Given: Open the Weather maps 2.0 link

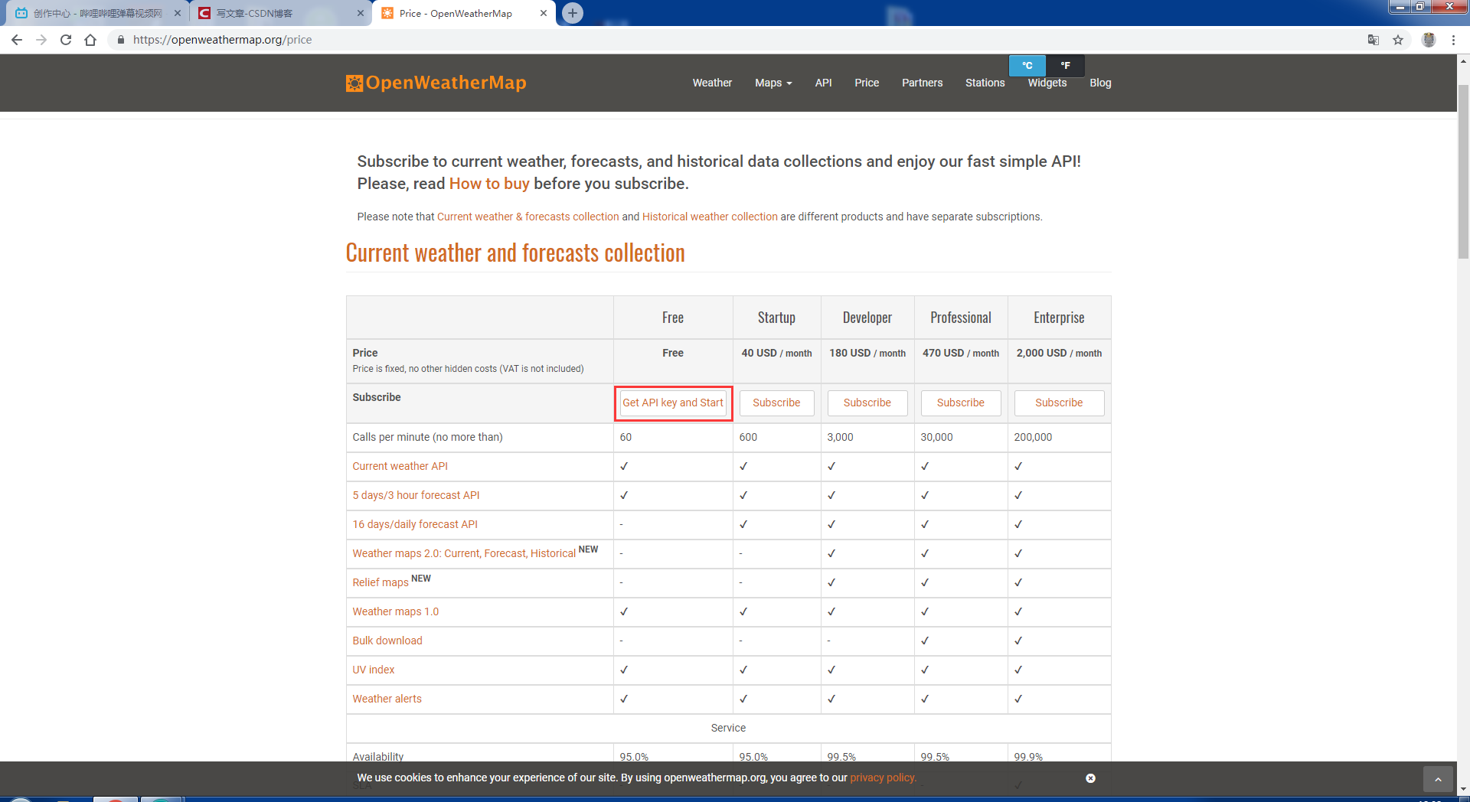Looking at the screenshot, I should coord(464,553).
